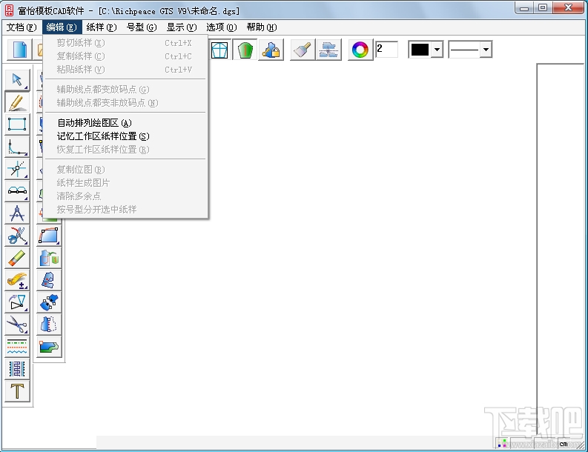Image resolution: width=588 pixels, height=452 pixels.
Task: Click the number field showing 2
Action: pyautogui.click(x=387, y=49)
